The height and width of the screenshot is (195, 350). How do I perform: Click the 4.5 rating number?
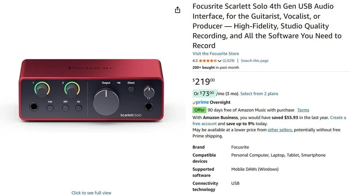click(x=195, y=61)
